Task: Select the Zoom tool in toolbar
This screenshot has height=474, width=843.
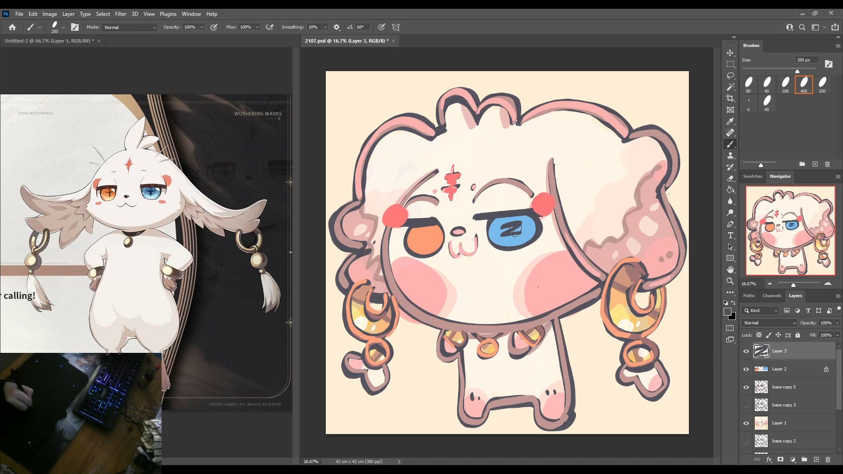Action: coord(730,281)
